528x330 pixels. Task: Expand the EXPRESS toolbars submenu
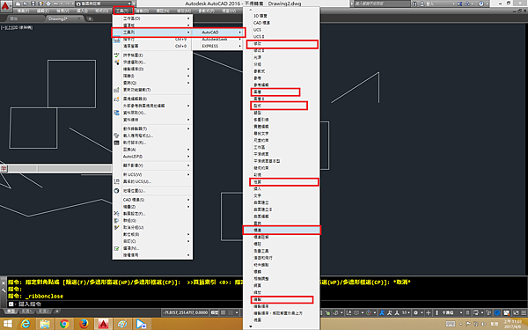pyautogui.click(x=218, y=46)
